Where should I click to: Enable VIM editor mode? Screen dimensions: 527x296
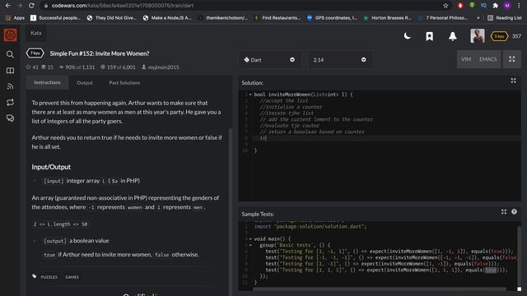(466, 59)
